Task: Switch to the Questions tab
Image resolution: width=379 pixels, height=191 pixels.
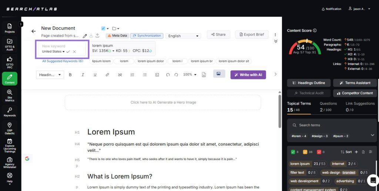Action: pos(328,107)
